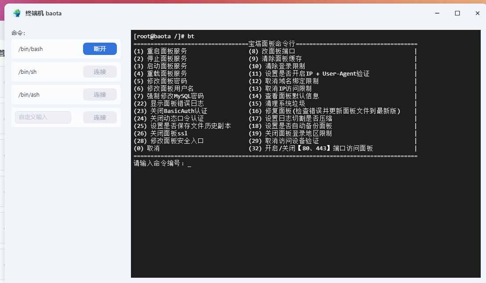Viewport: 486px width, 283px height.
Task: Select the /bin/sh command entry
Action: 66,72
